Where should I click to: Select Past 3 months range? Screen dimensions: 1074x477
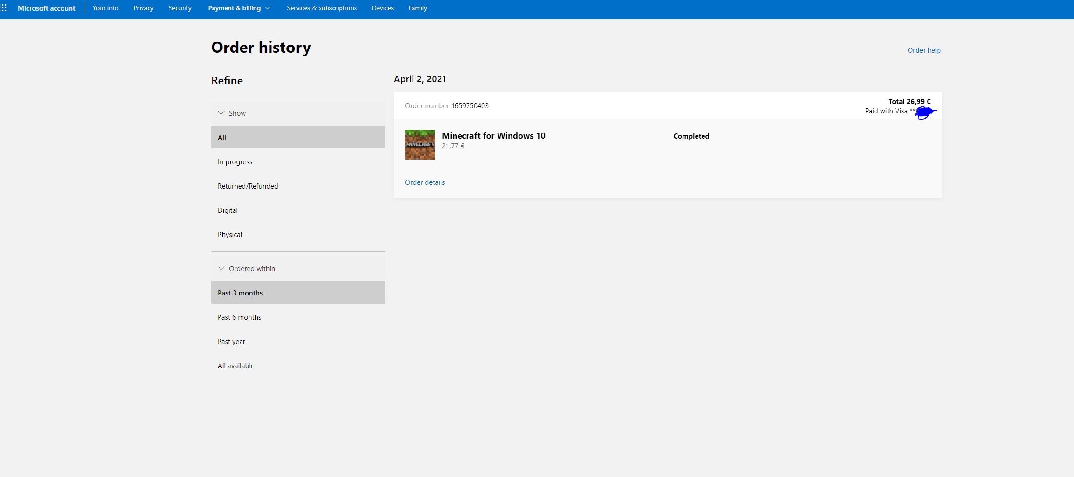(298, 293)
